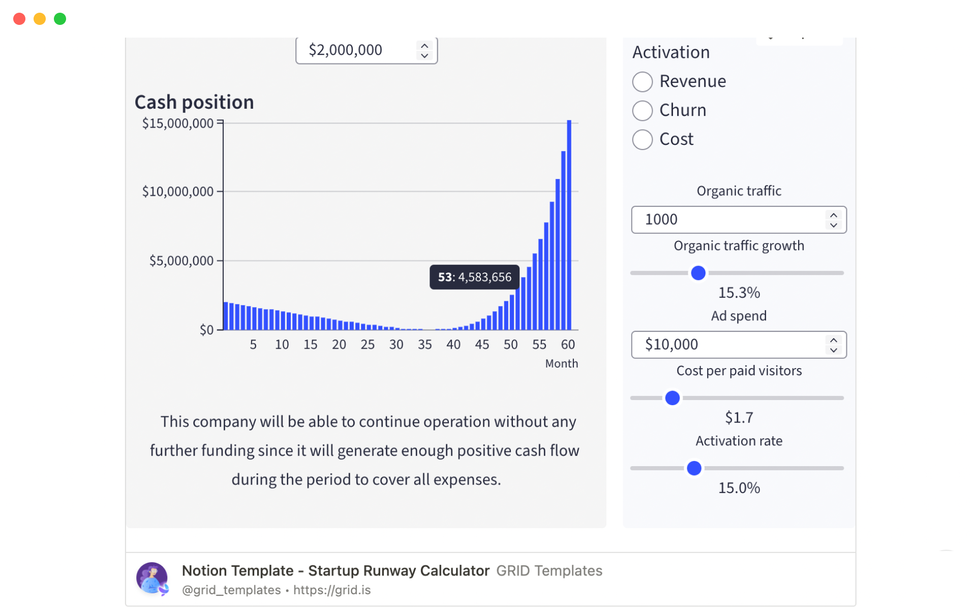Click the GRID Templates avatar icon
The image size is (976, 610).
(x=151, y=578)
